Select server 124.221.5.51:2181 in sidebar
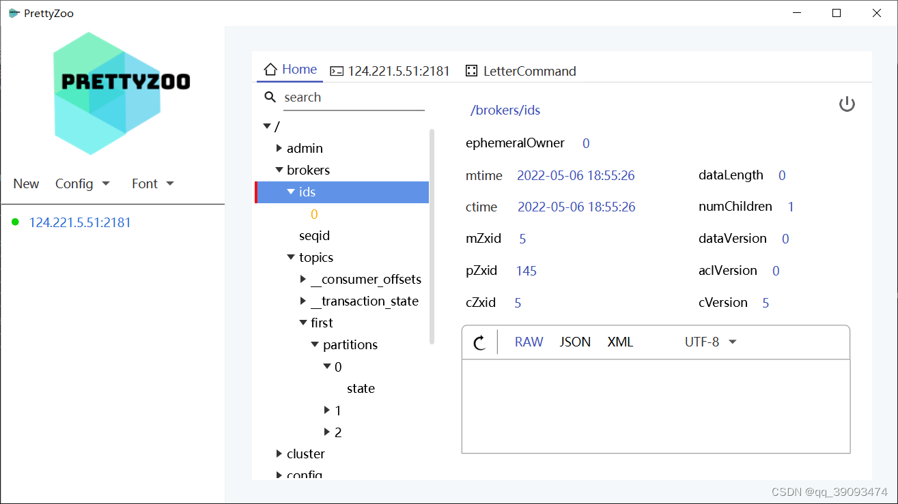 pyautogui.click(x=80, y=222)
